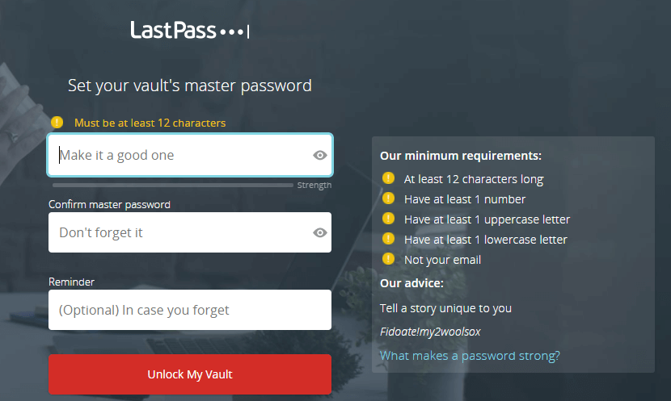671x401 pixels.
Task: Click the 'Our minimum requirements:' heading
Action: (461, 156)
